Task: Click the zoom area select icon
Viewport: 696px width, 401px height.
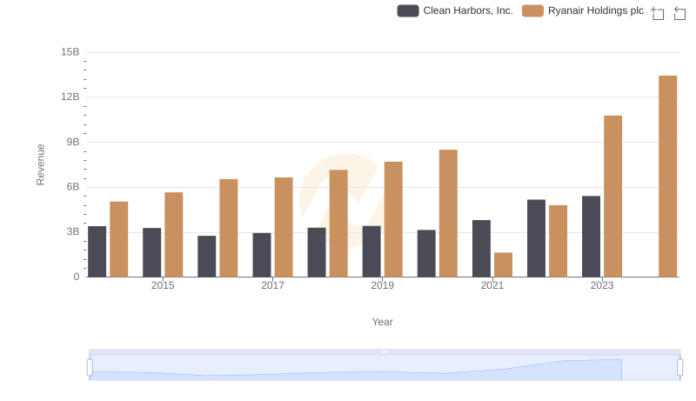Action: point(658,13)
